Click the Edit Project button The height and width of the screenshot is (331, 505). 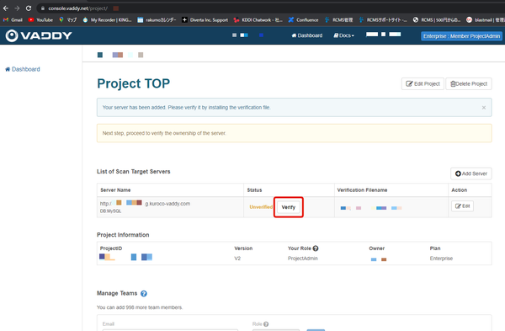[423, 83]
